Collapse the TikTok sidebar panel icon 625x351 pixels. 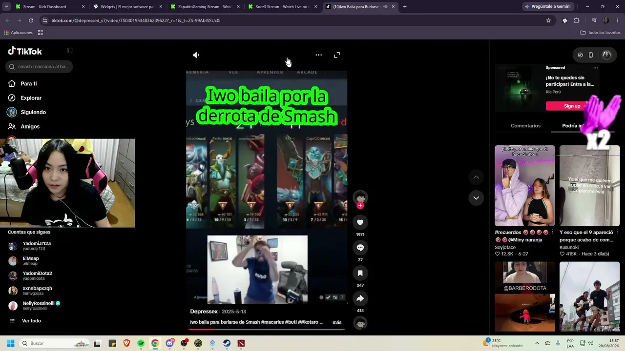pyautogui.click(x=69, y=50)
